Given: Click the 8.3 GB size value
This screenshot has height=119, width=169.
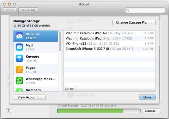Looking at the screenshot, I should [149, 38].
